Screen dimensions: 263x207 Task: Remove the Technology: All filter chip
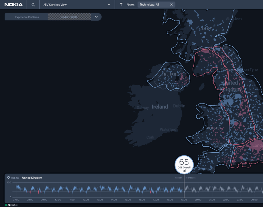[x=171, y=5]
